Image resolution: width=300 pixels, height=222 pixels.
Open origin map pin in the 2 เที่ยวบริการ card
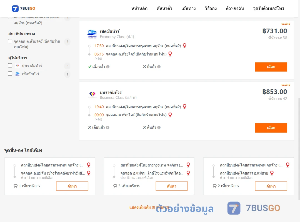[288, 165]
